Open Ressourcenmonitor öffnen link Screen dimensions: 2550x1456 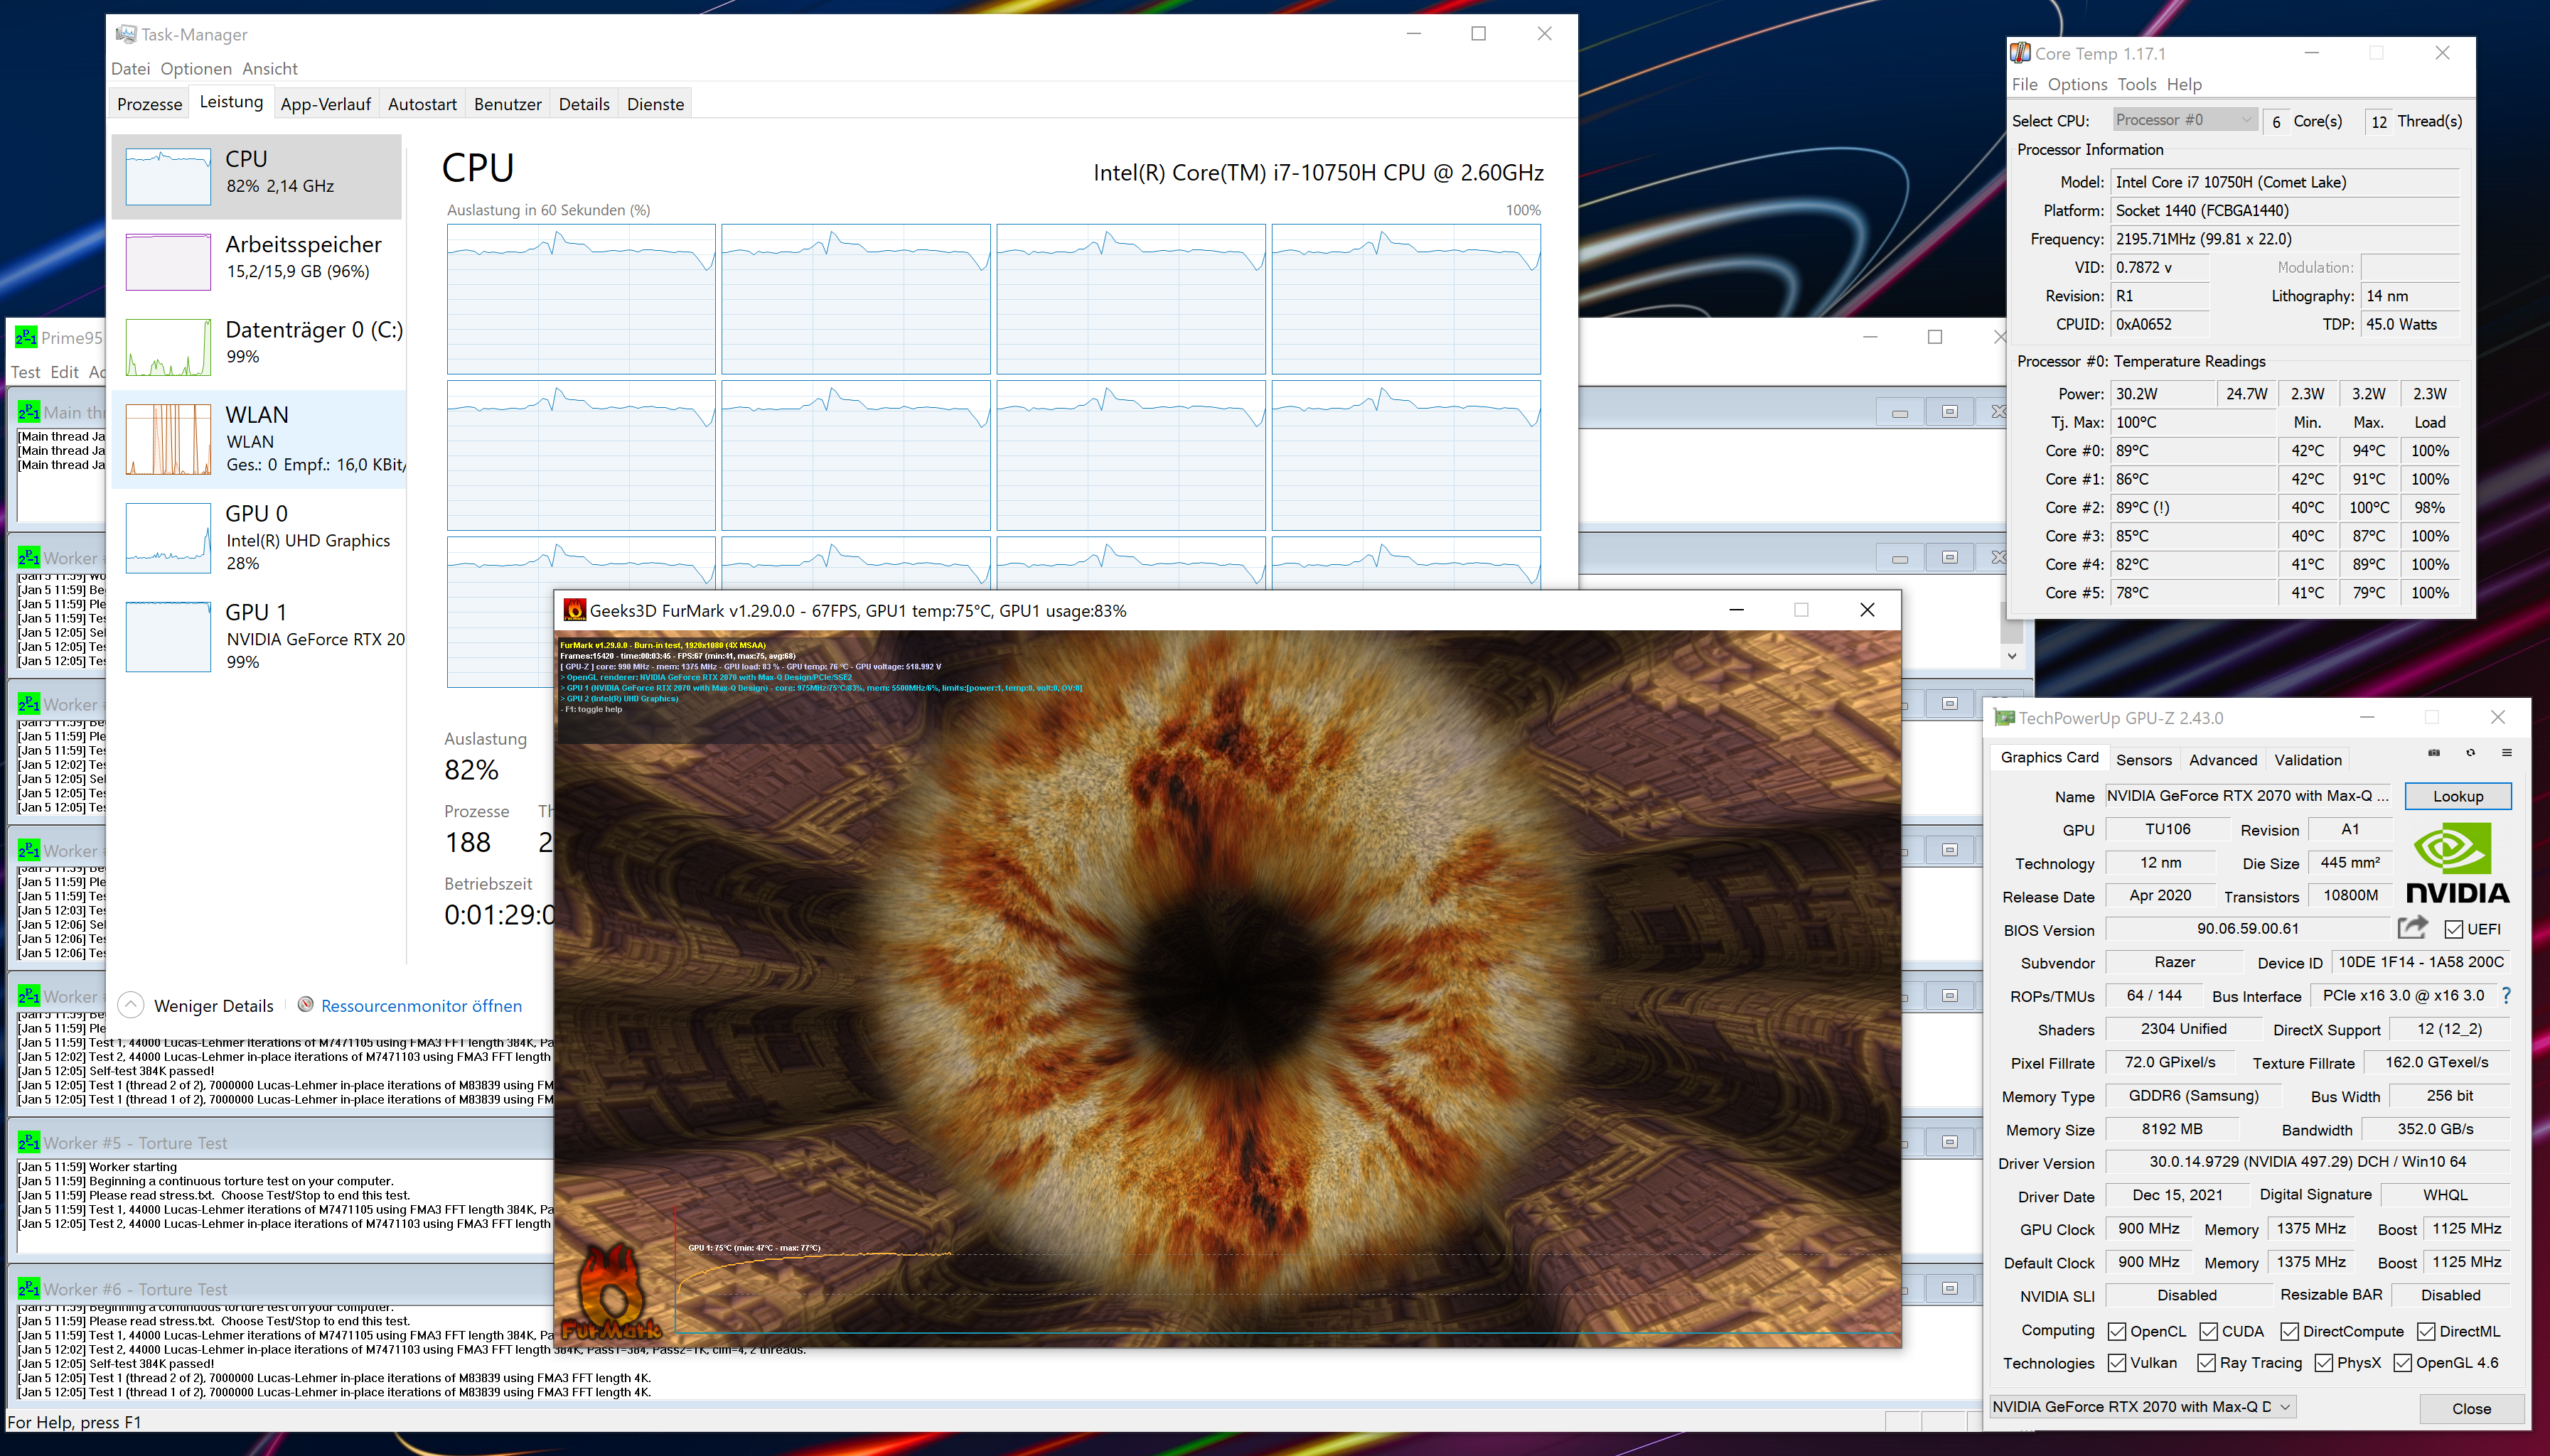pos(421,1006)
